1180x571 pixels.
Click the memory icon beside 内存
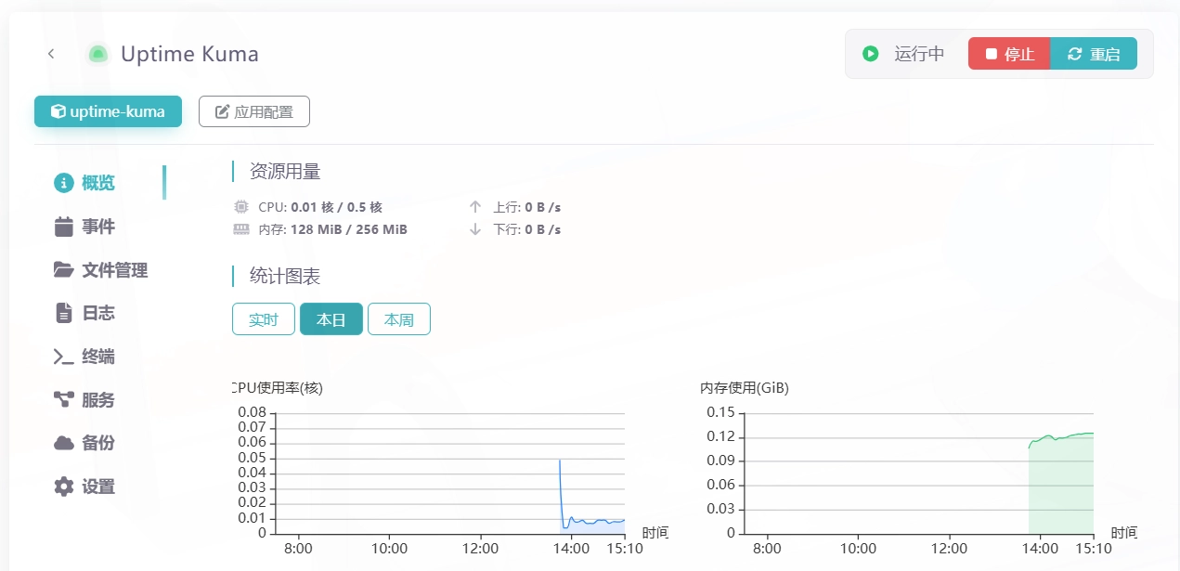[x=240, y=229]
